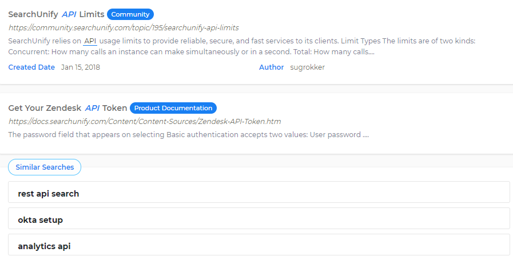
Task: Search for "rest api search" suggestion
Action: pyautogui.click(x=49, y=194)
